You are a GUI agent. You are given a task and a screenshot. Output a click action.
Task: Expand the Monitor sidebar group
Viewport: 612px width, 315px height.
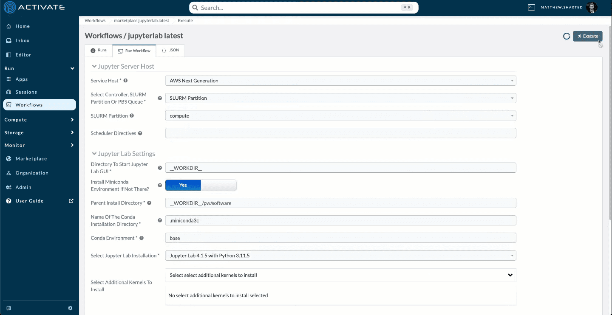point(72,145)
